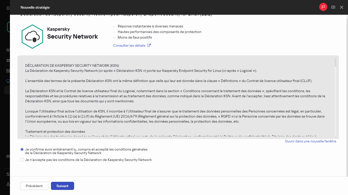348x195 pixels.
Task: Click Ouvrir dans une nouvelle fenêtre link
Action: (x=310, y=141)
